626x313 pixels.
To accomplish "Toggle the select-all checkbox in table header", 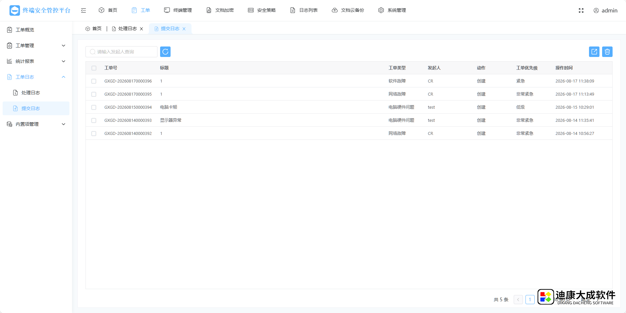I will tap(94, 68).
